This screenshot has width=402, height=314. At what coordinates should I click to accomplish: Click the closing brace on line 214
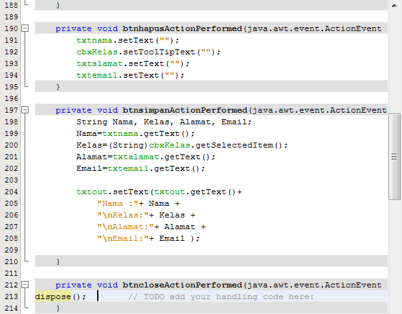coord(58,308)
